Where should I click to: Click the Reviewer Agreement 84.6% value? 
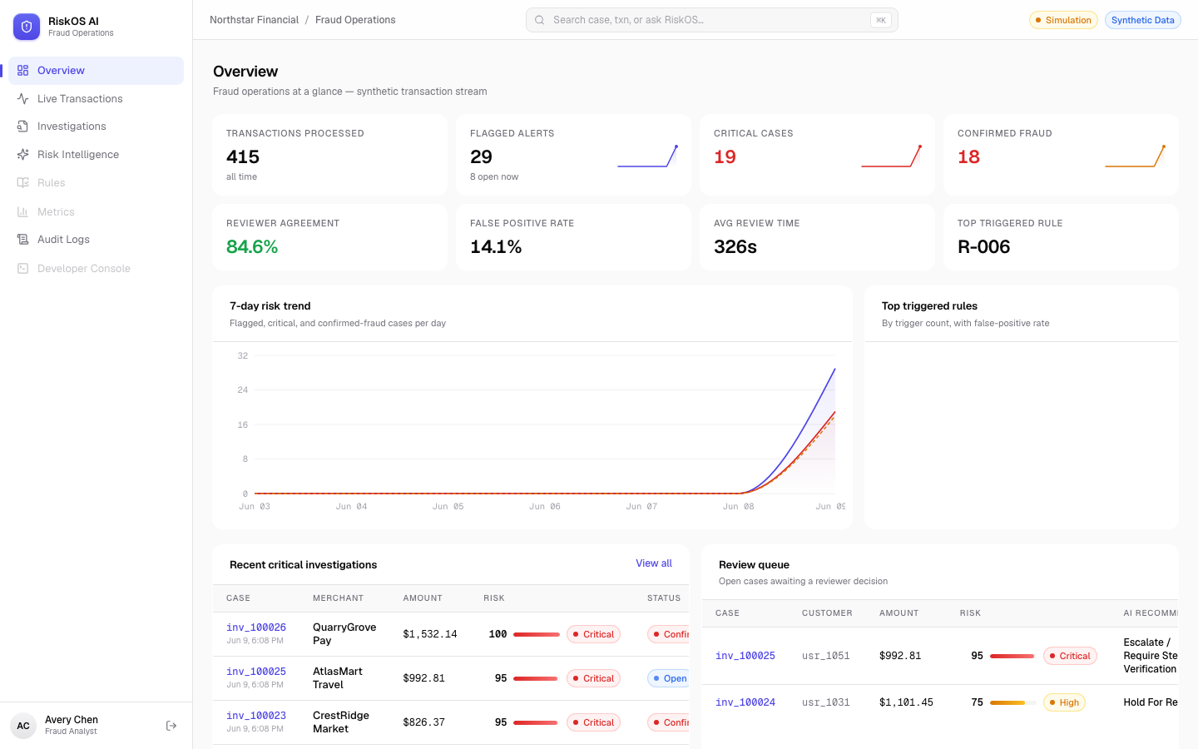click(252, 246)
